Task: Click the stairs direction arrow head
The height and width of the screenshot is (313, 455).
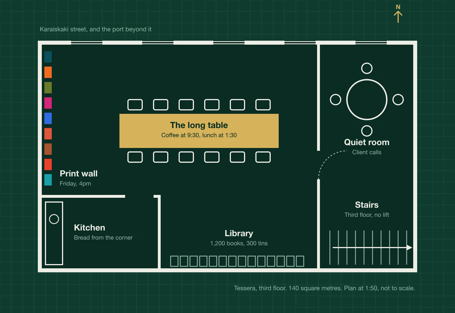Action: [x=409, y=248]
